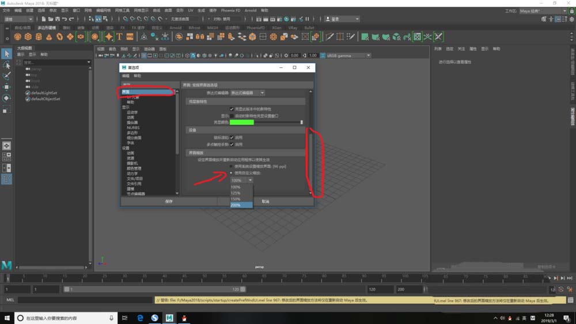Viewport: 576px width, 324px height.
Task: Activate the Select tool in the toolbox
Action: 6,54
